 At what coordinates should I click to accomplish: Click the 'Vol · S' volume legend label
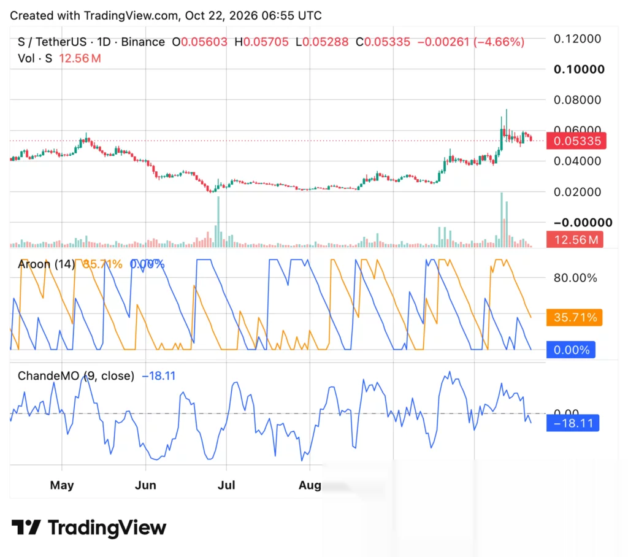click(35, 58)
